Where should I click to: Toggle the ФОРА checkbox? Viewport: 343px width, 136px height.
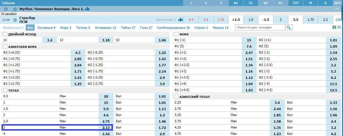(x=176, y=34)
